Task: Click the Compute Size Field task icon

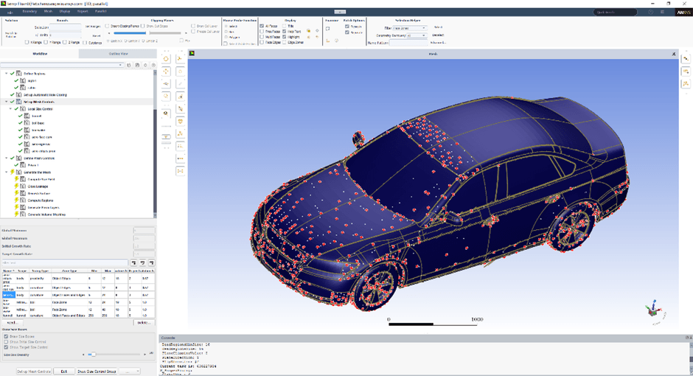Action: pos(23,179)
